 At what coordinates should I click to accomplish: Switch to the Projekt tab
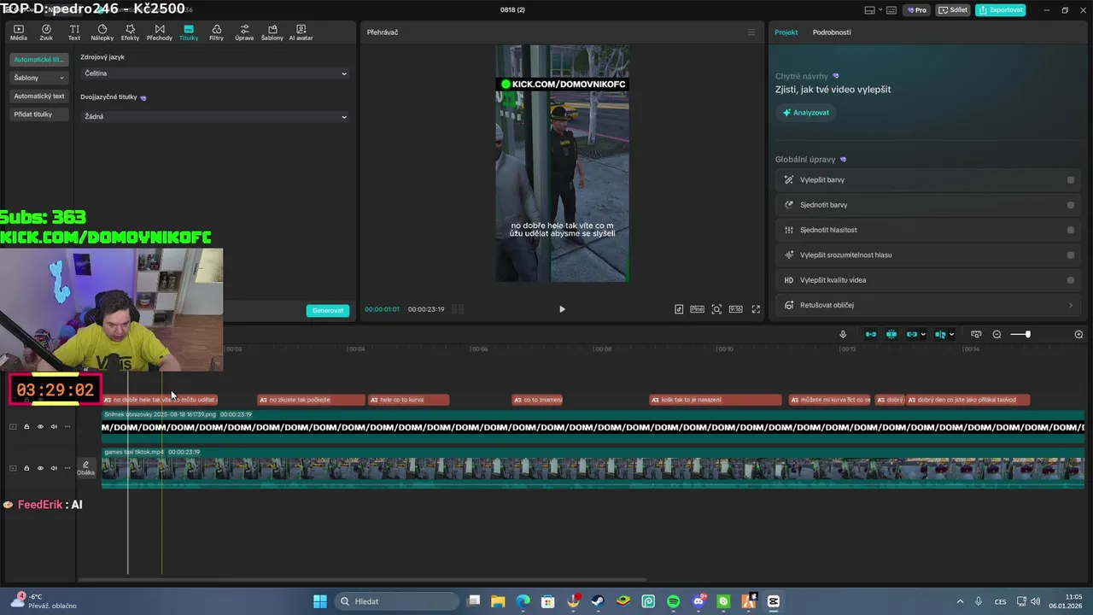(786, 32)
